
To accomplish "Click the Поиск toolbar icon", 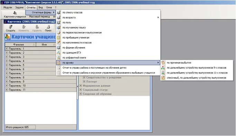I will (x=48, y=27).
